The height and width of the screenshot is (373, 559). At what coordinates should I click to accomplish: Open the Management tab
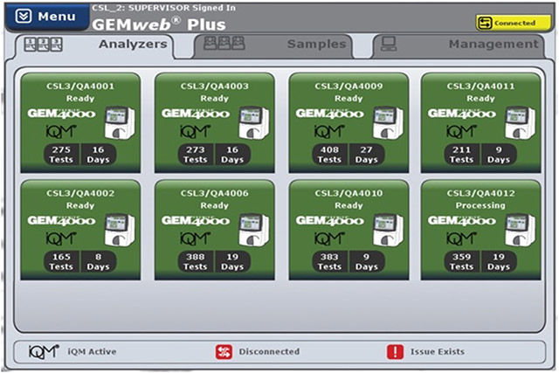click(x=459, y=45)
